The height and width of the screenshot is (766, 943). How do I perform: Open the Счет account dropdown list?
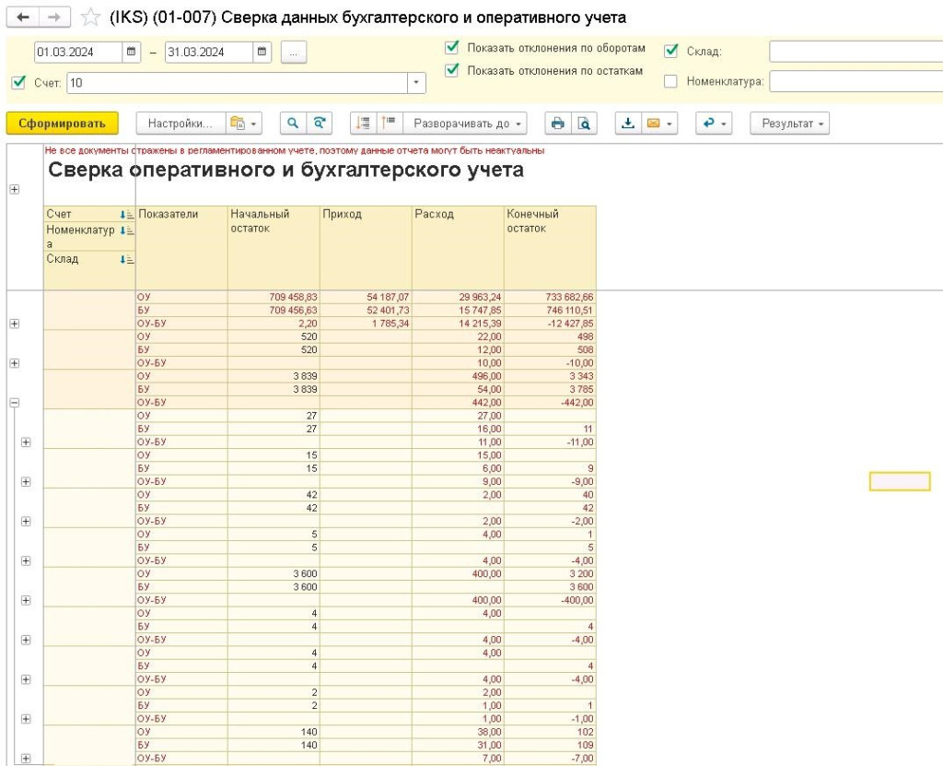click(x=416, y=83)
